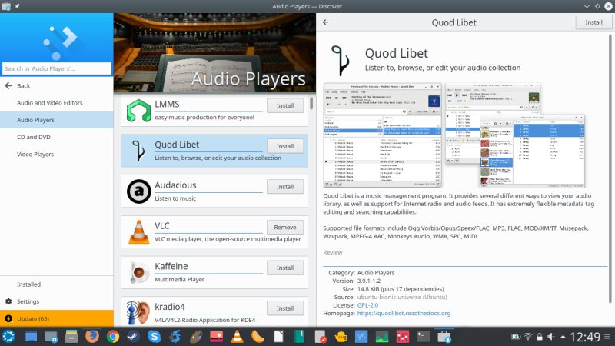
Task: Click the Audacious app icon in list
Action: click(138, 191)
